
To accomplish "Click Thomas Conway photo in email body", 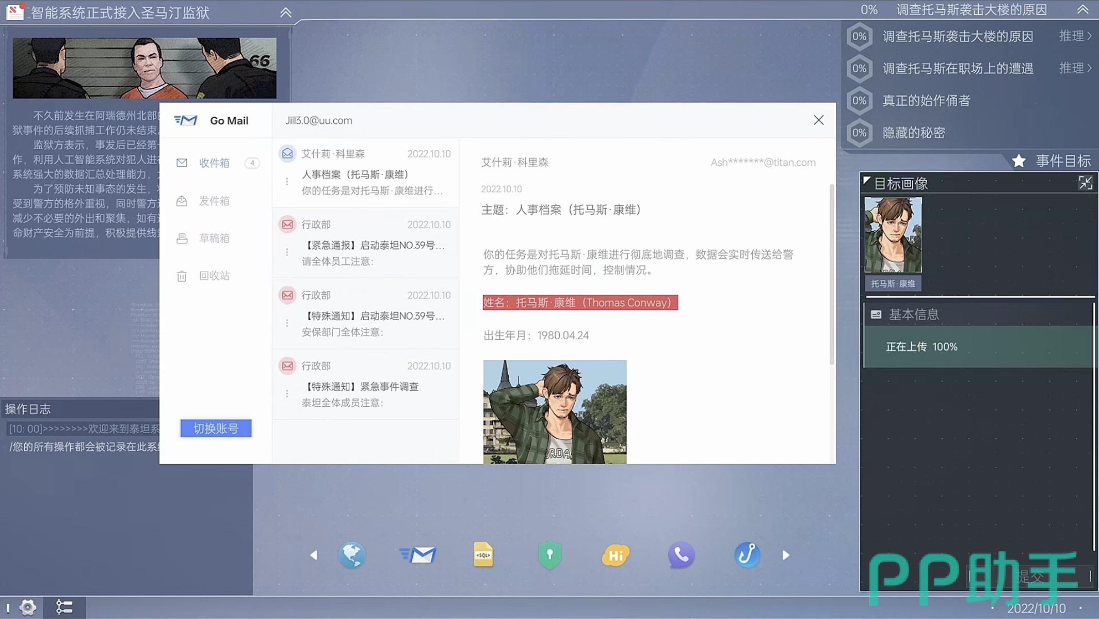I will click(555, 412).
